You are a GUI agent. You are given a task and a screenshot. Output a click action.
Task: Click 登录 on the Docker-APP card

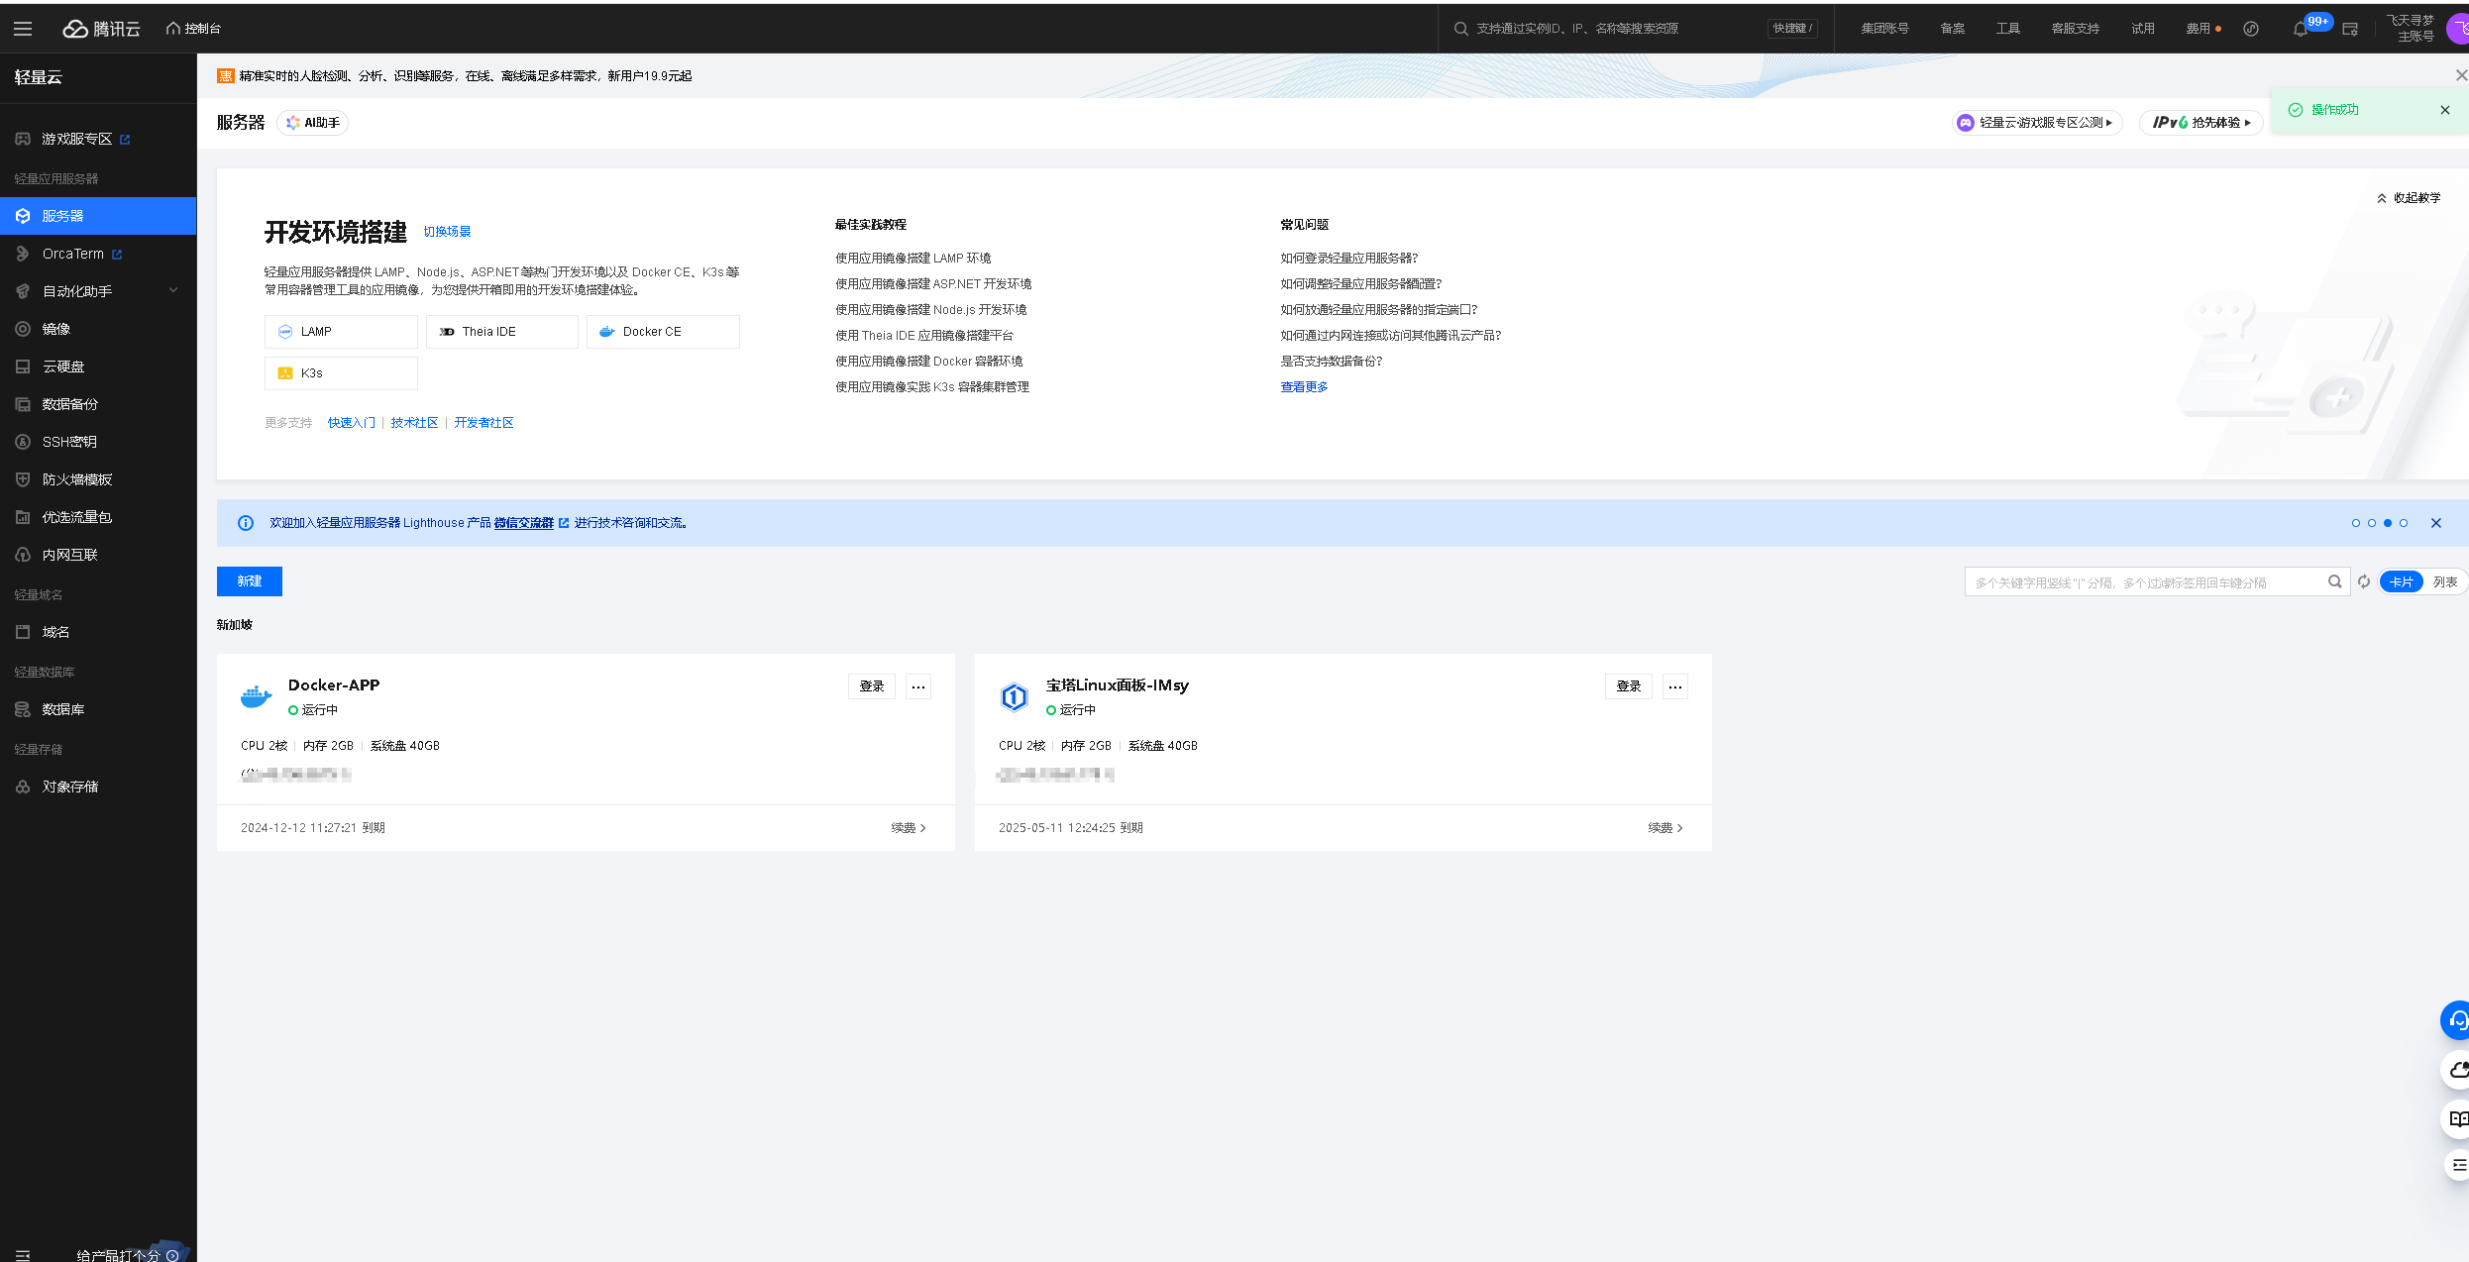click(x=872, y=686)
